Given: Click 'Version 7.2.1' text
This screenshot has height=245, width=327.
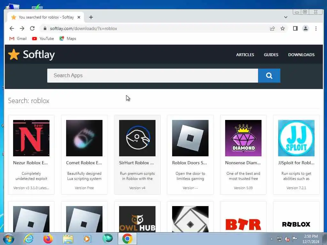Looking at the screenshot, I should pos(296,188).
